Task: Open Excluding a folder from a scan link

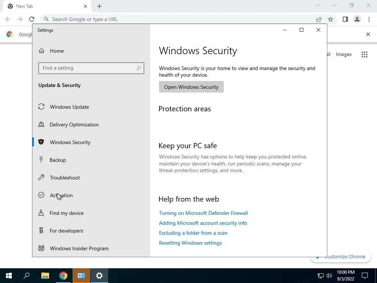Action: pos(193,233)
